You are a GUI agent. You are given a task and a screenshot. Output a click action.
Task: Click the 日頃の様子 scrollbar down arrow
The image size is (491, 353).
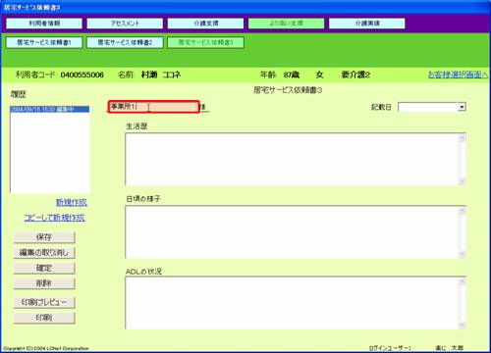tap(462, 254)
